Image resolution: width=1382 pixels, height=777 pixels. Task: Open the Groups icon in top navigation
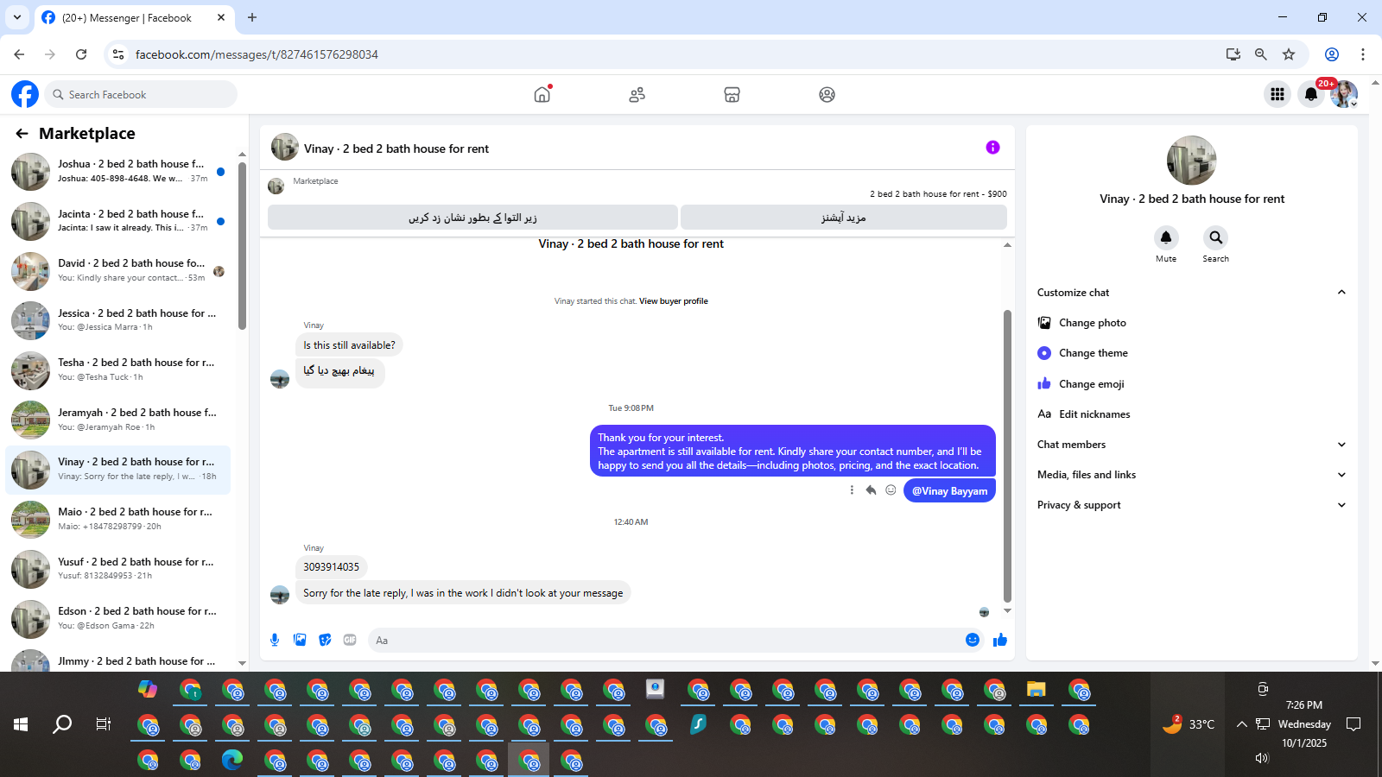(827, 94)
